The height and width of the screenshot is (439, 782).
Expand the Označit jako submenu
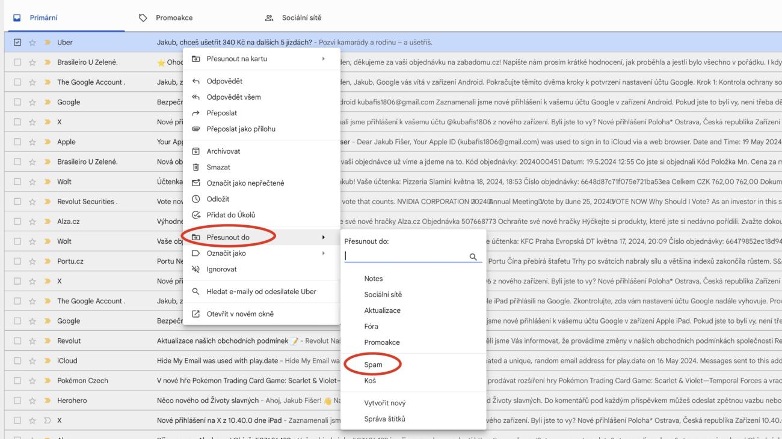(x=261, y=253)
